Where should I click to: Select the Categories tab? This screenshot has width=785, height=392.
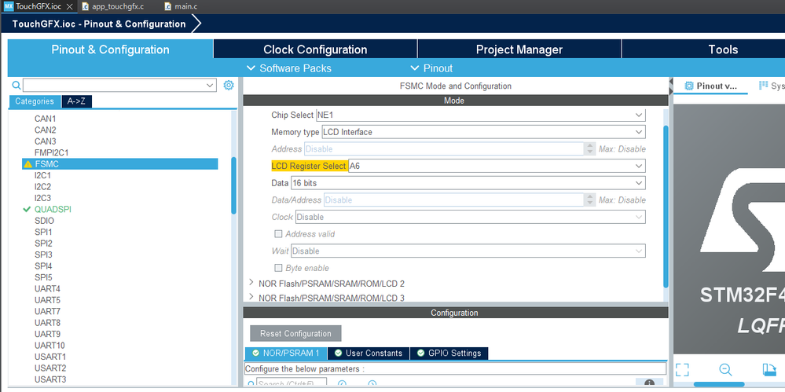35,101
